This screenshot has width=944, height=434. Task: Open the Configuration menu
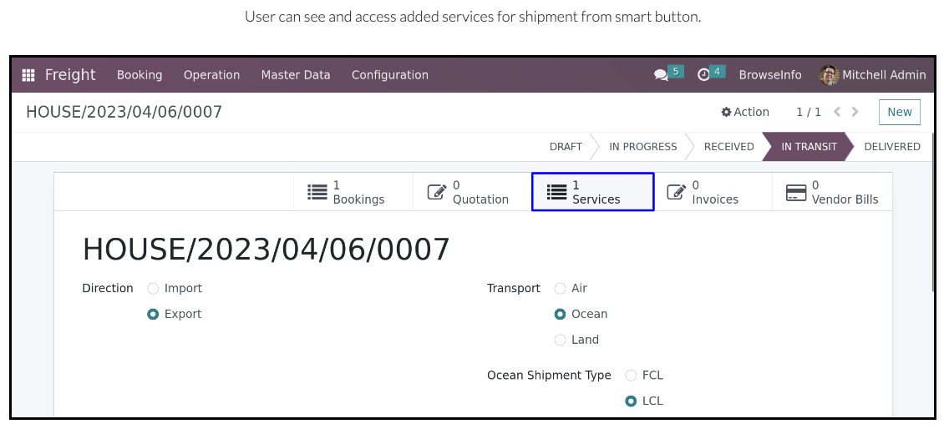390,75
